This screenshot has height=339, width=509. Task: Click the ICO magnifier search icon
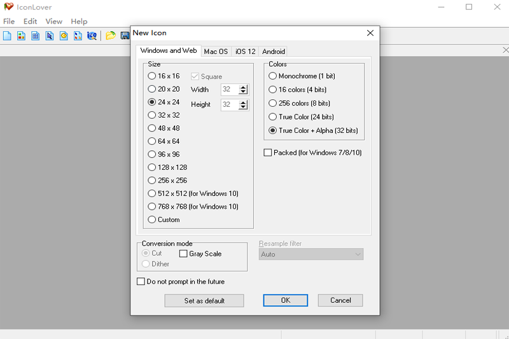pos(92,36)
